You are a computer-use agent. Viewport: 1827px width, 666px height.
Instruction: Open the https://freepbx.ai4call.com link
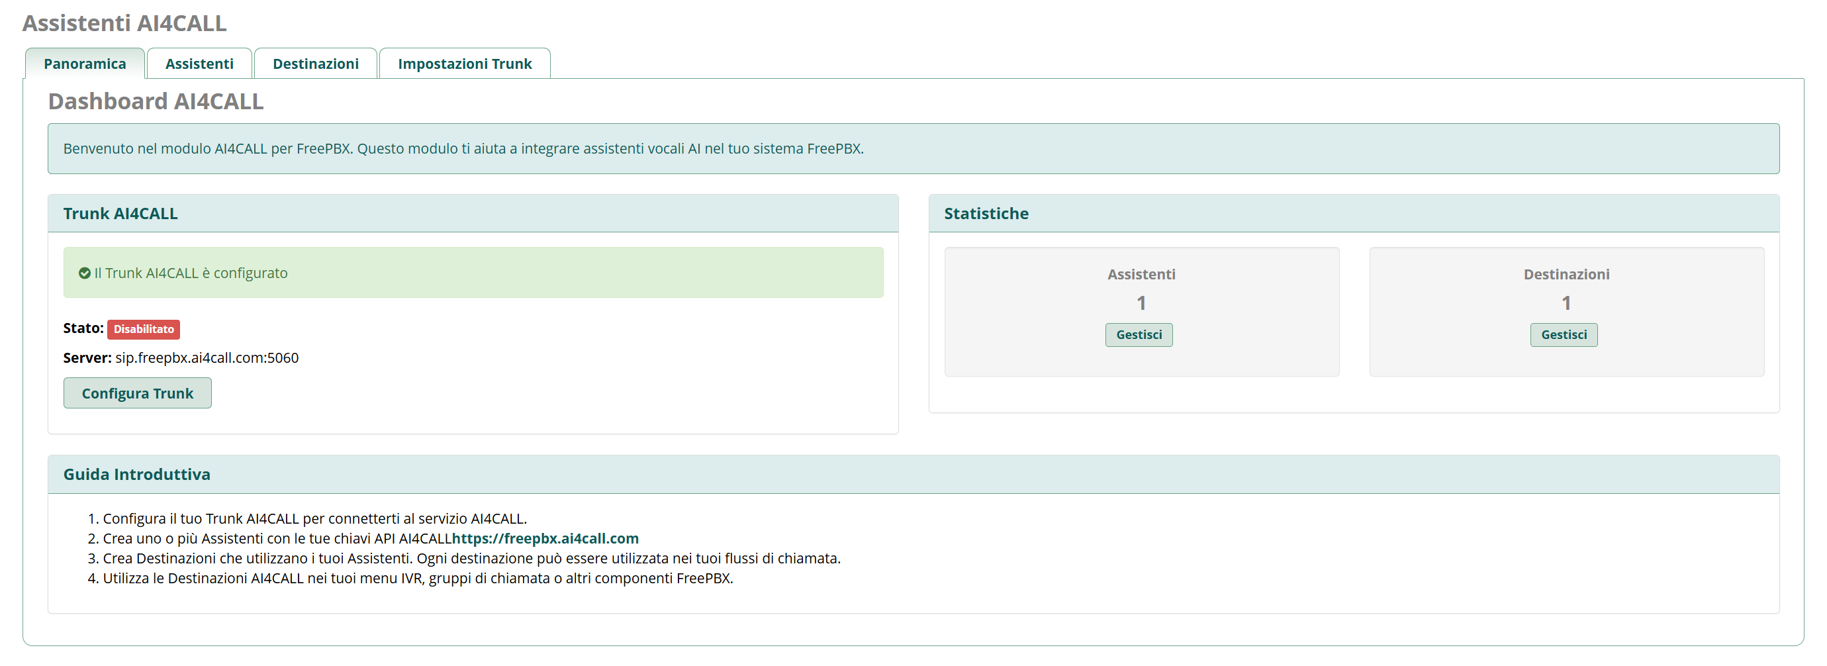click(545, 538)
